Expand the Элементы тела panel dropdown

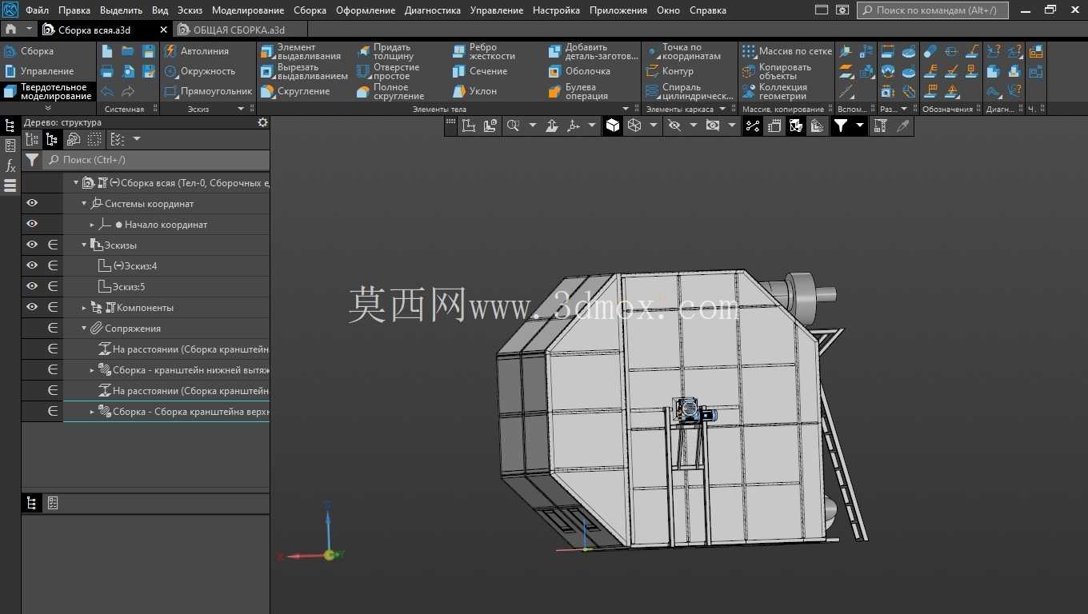(x=626, y=109)
